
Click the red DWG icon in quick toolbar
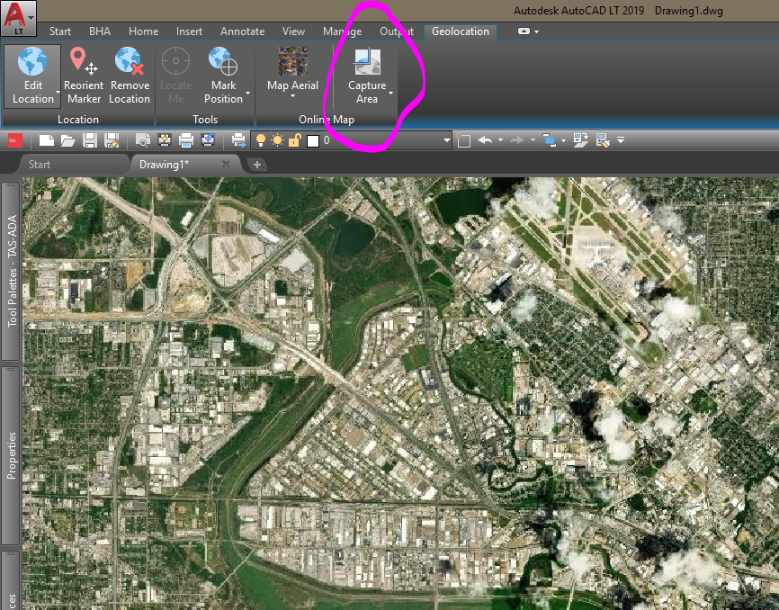(13, 140)
